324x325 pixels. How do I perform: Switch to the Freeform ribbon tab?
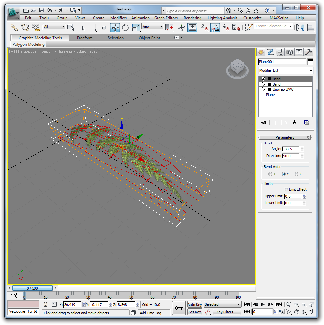[x=85, y=38]
